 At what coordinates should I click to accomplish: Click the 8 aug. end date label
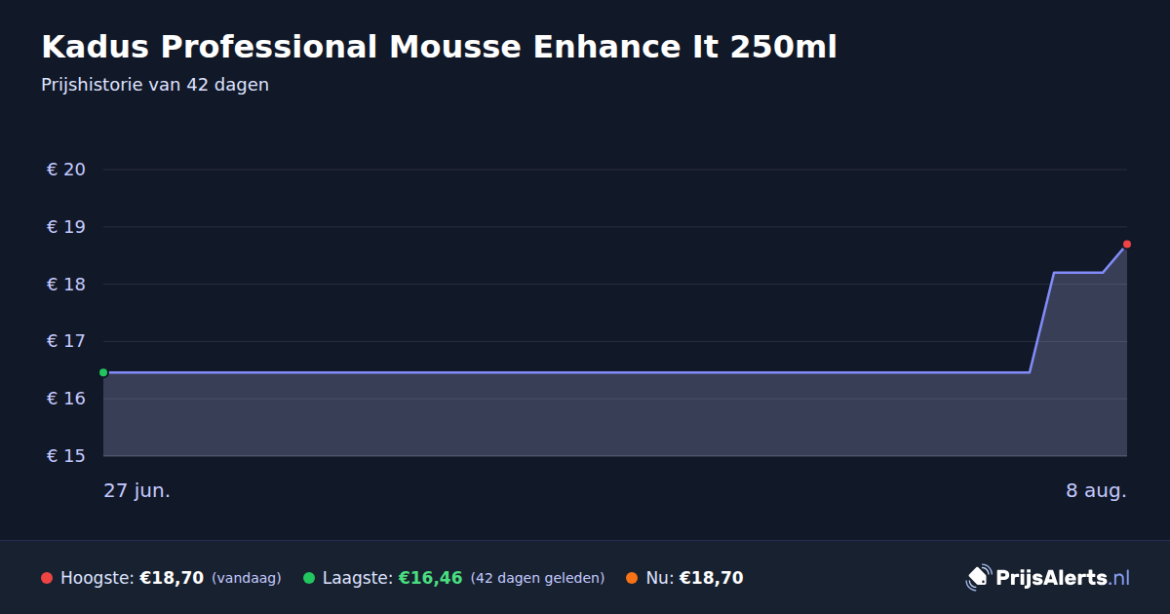(1096, 491)
